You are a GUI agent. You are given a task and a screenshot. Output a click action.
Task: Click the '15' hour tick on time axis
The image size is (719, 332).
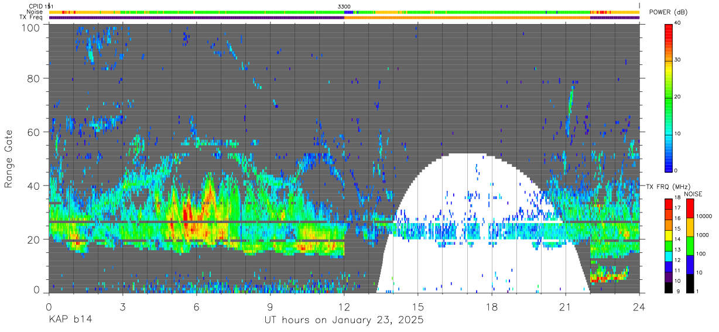(x=418, y=306)
